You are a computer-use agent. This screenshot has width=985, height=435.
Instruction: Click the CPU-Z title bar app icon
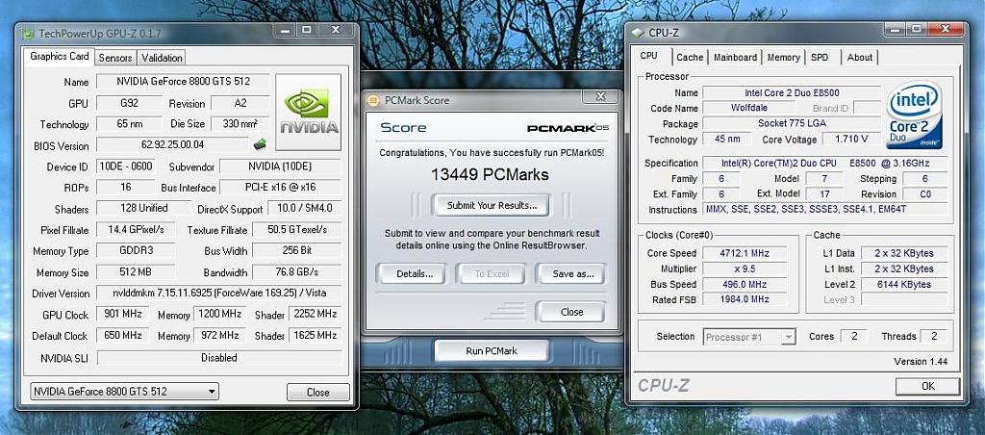pos(638,33)
